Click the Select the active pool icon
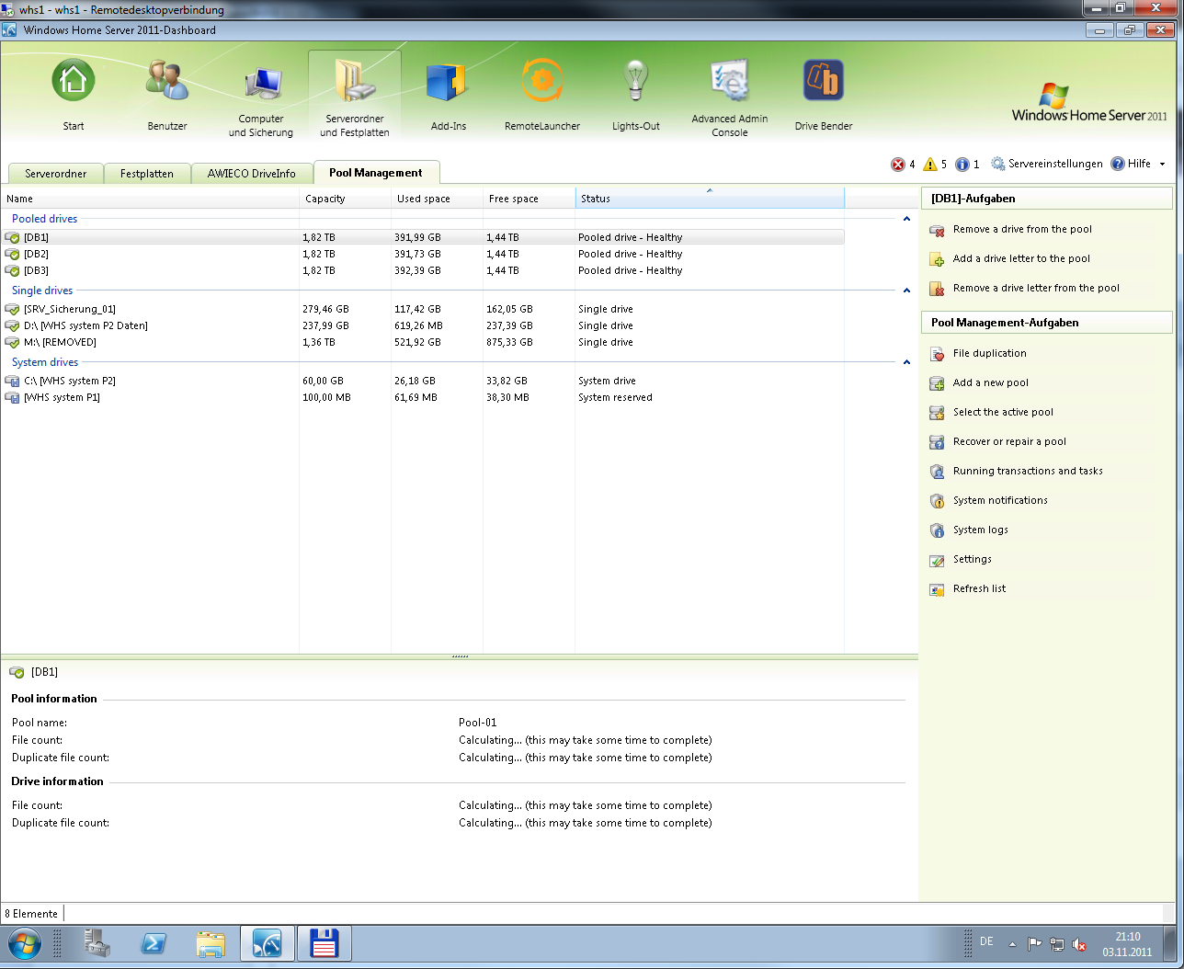 (937, 413)
